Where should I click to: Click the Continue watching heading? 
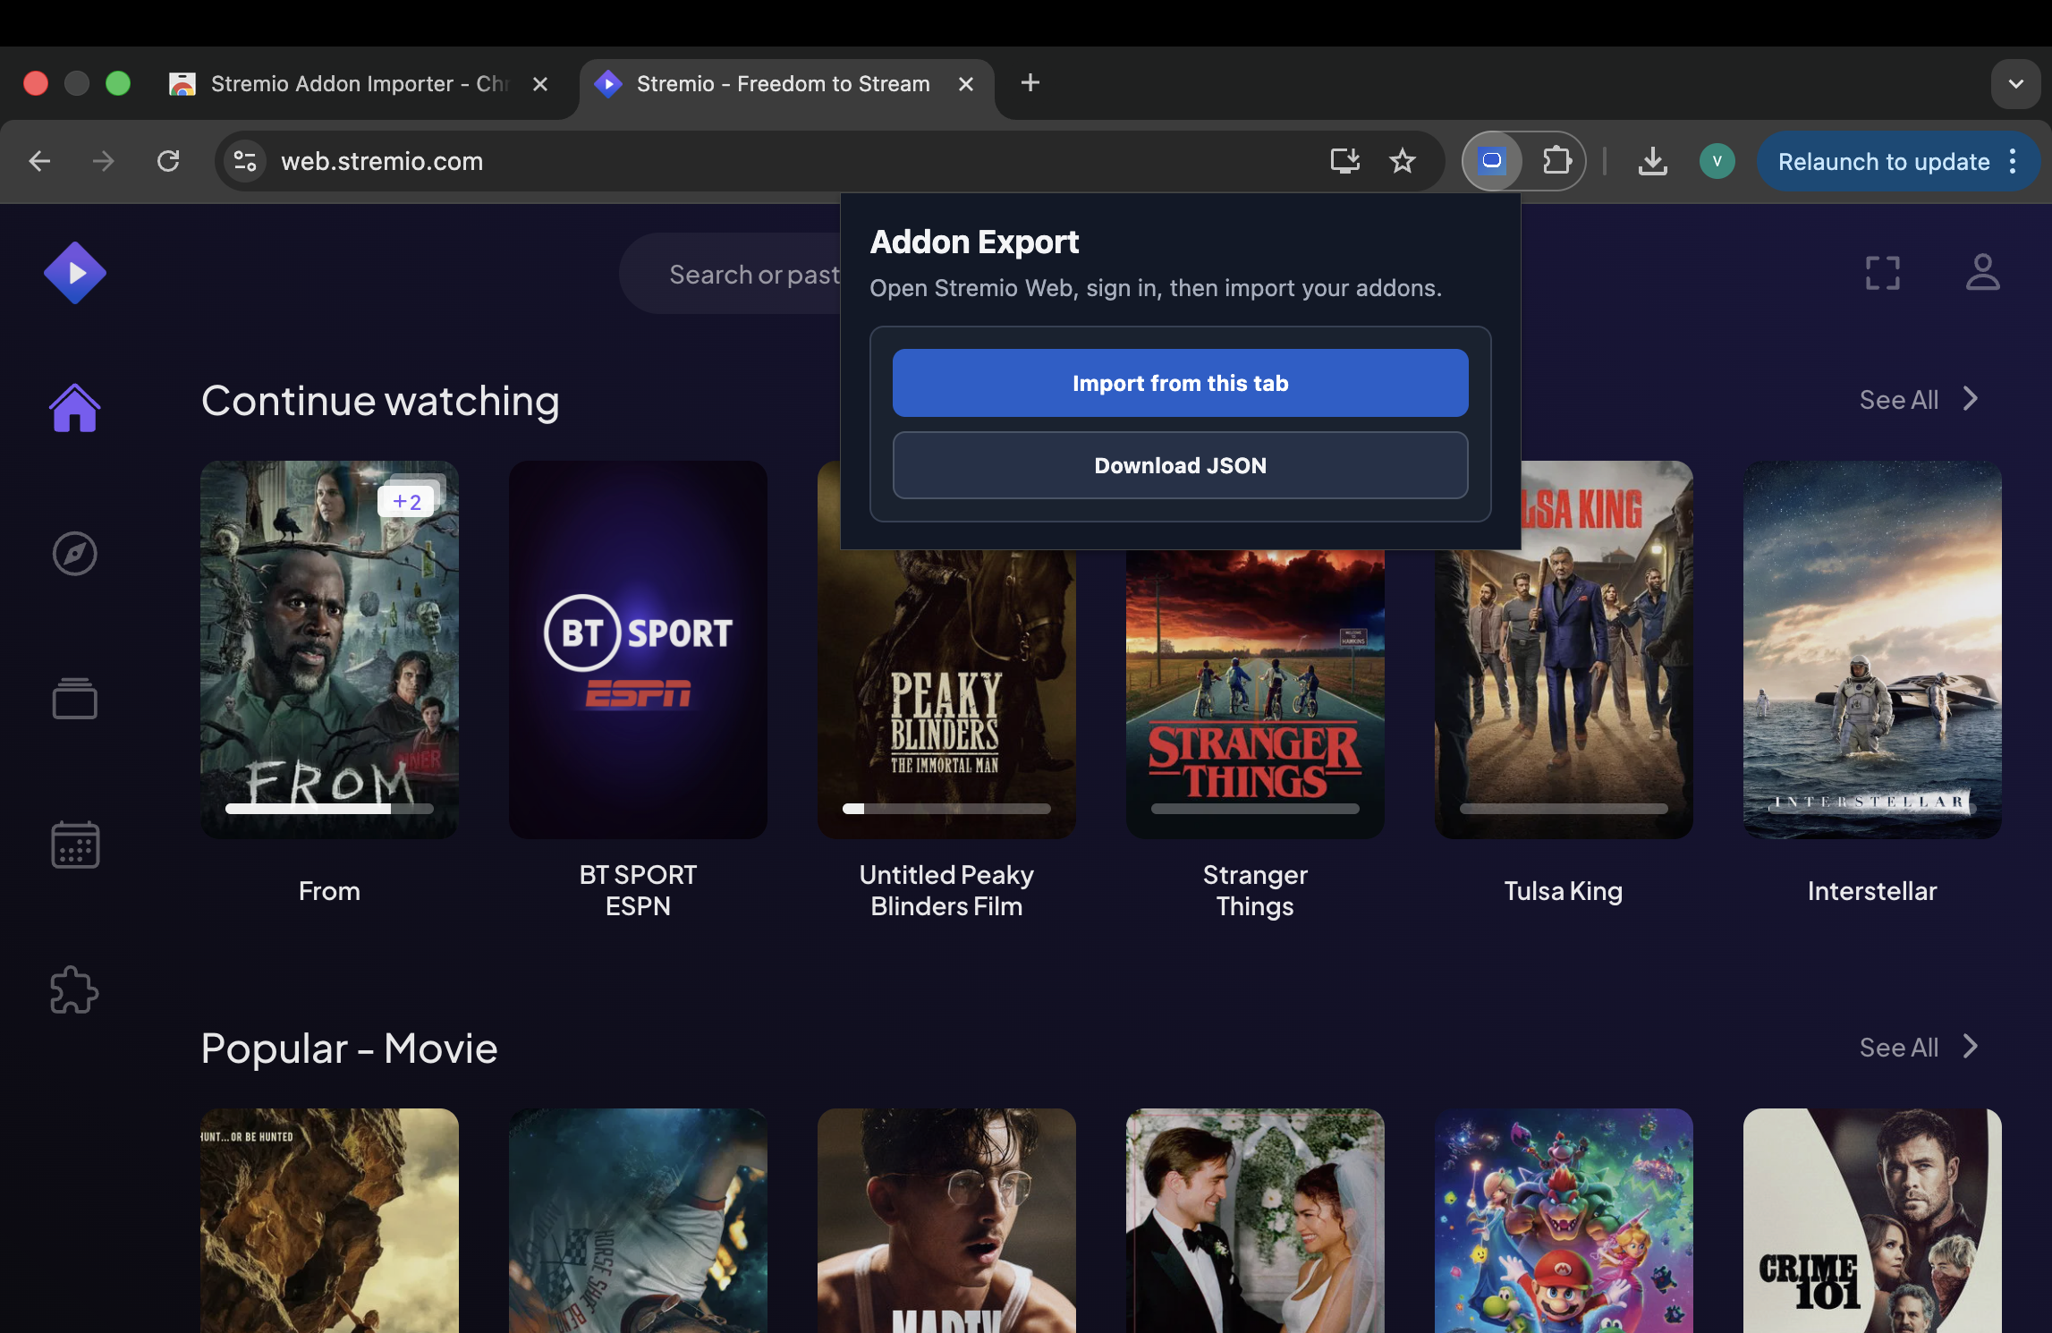point(380,401)
